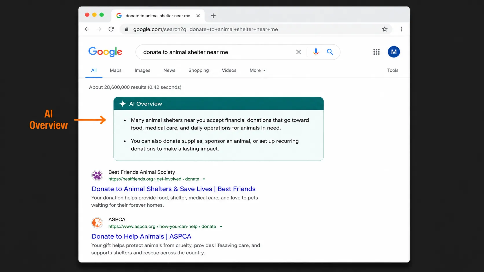This screenshot has width=484, height=272.
Task: Open the Shopping results tab
Action: coord(199,70)
